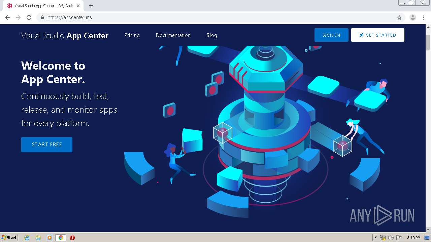This screenshot has width=431, height=242.
Task: Click the red Opera-style taskbar icon
Action: click(72, 238)
